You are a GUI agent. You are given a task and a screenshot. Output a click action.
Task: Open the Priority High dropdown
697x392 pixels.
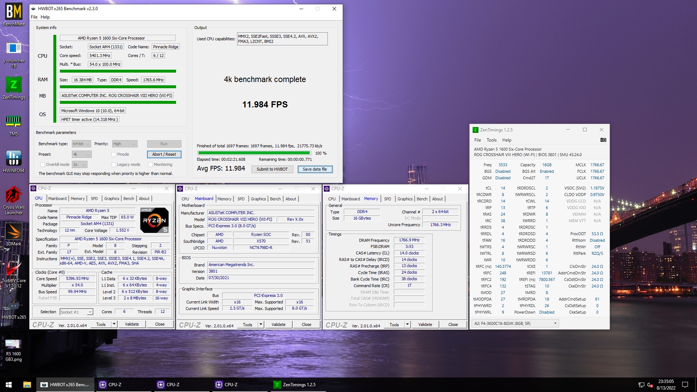(x=125, y=144)
